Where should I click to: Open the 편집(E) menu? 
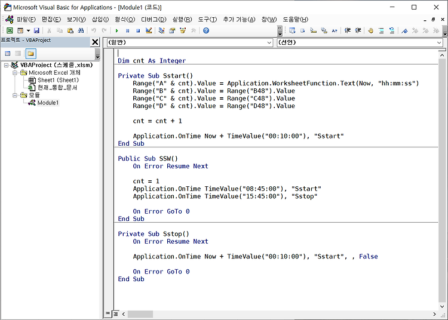51,20
